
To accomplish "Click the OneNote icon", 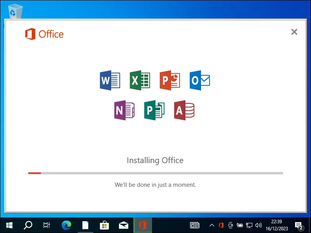I will (124, 110).
